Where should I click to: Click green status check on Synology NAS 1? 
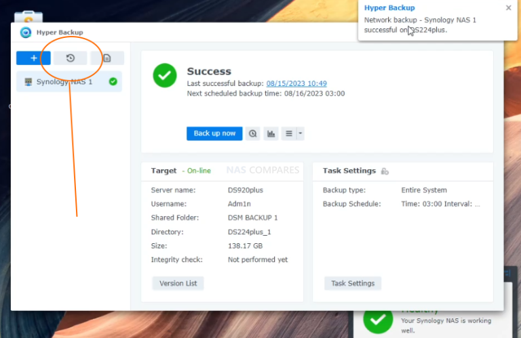113,81
